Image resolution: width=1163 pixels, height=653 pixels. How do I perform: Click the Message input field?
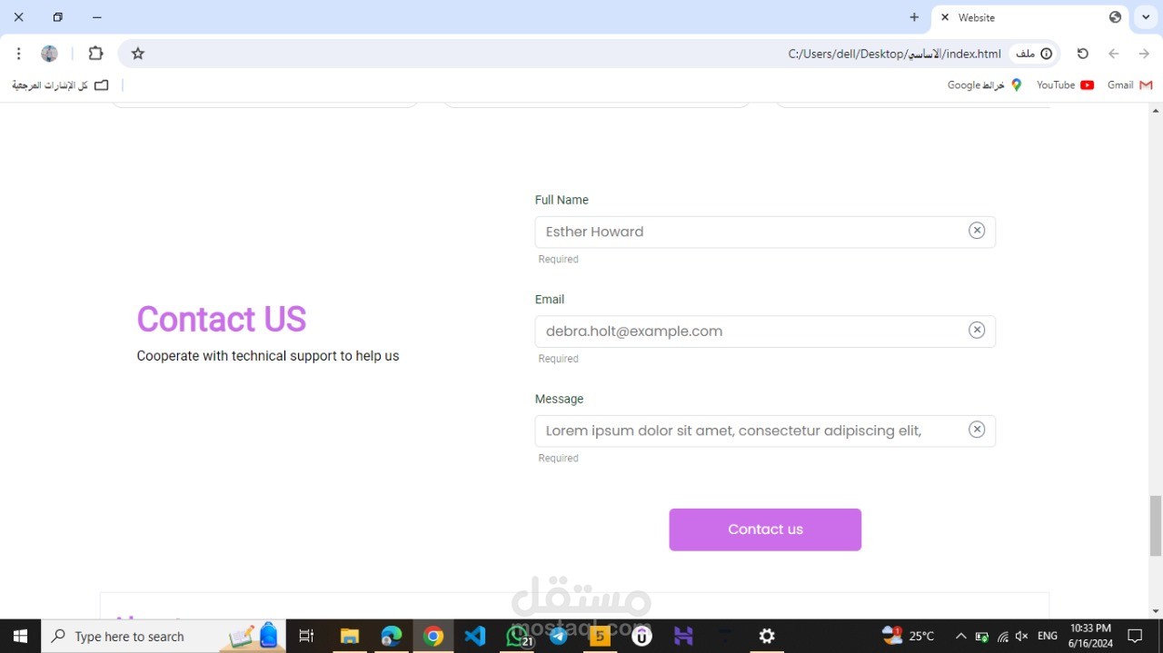click(x=765, y=430)
